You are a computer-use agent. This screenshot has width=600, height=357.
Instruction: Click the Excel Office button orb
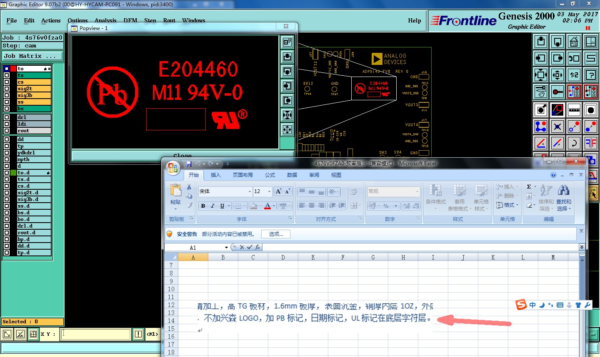(173, 169)
